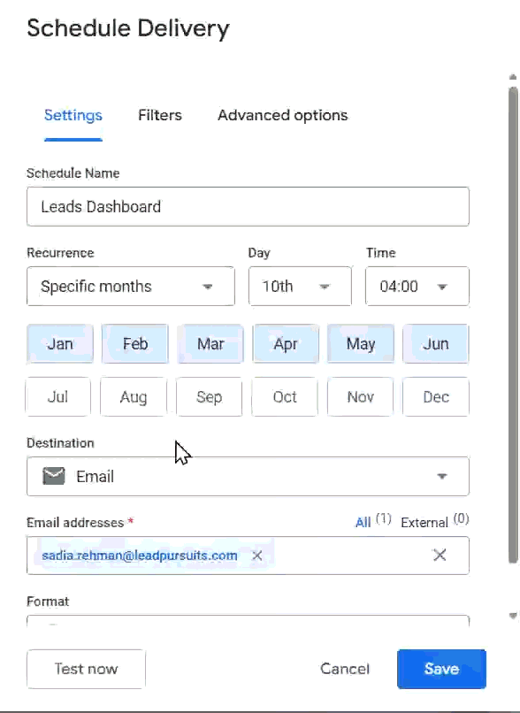This screenshot has width=520, height=713.
Task: Click the Test now button
Action: [x=86, y=669]
